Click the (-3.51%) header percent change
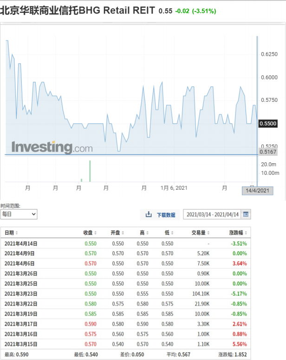This screenshot has height=360, width=286. [204, 11]
